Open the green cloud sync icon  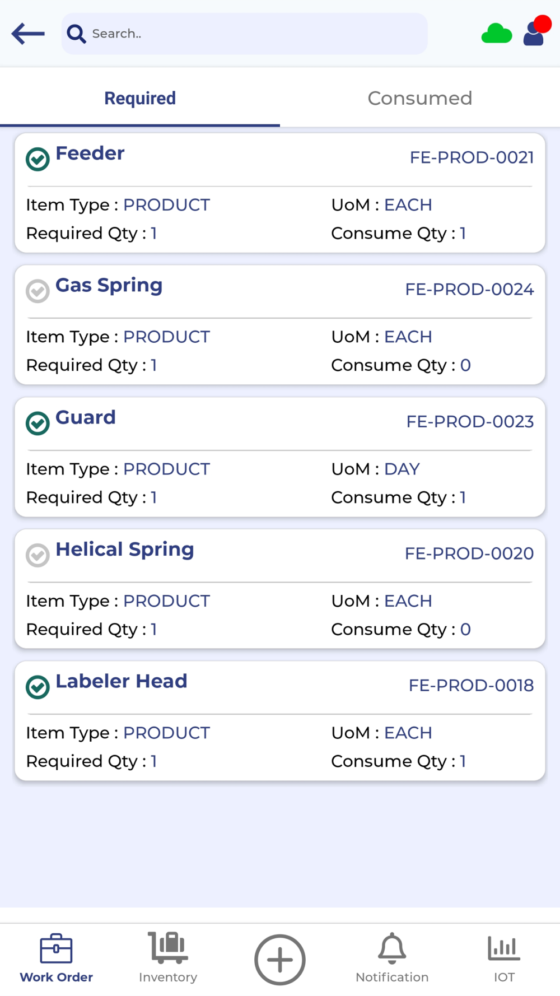(497, 34)
